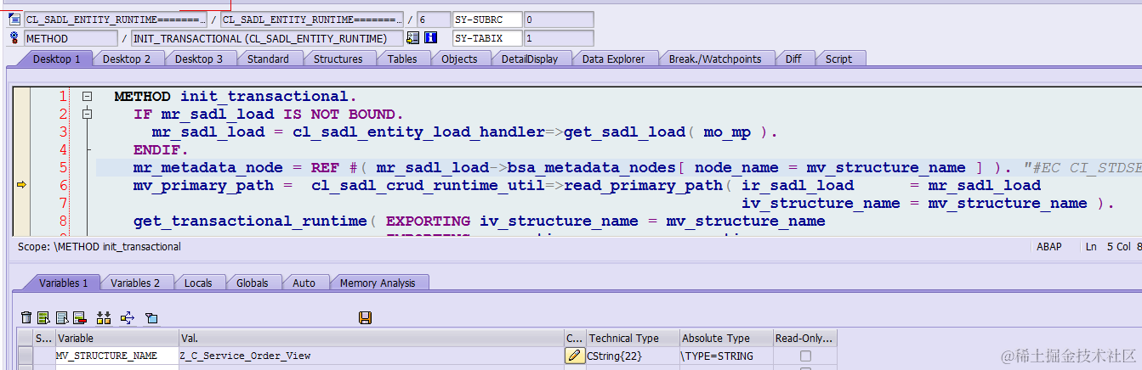Image resolution: width=1142 pixels, height=370 pixels.
Task: Click the \TYPE=STRING absolute type cell
Action: tap(726, 356)
